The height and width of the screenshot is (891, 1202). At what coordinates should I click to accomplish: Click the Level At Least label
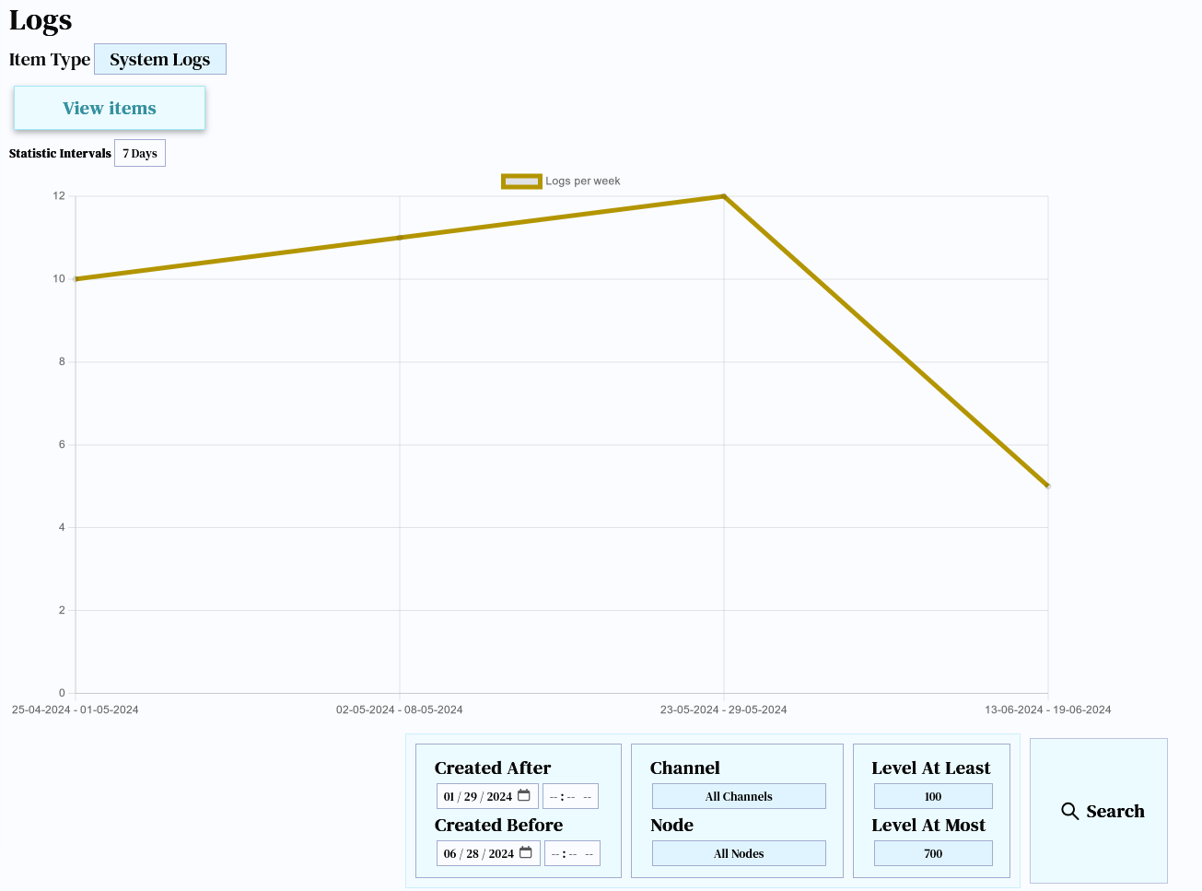click(x=931, y=768)
